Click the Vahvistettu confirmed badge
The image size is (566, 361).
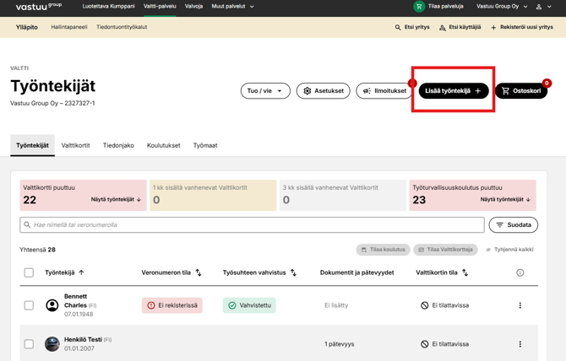pyautogui.click(x=249, y=305)
